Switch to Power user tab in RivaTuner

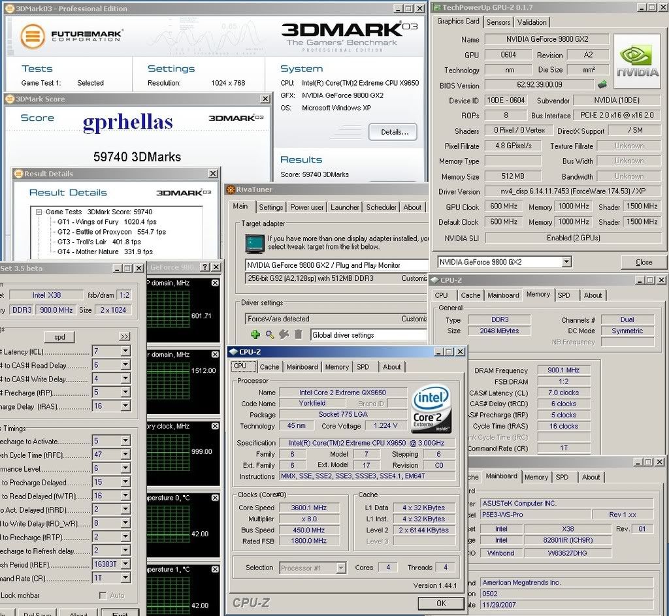tap(307, 207)
